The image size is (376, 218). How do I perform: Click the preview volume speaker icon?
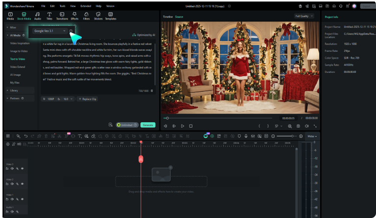coord(306,126)
